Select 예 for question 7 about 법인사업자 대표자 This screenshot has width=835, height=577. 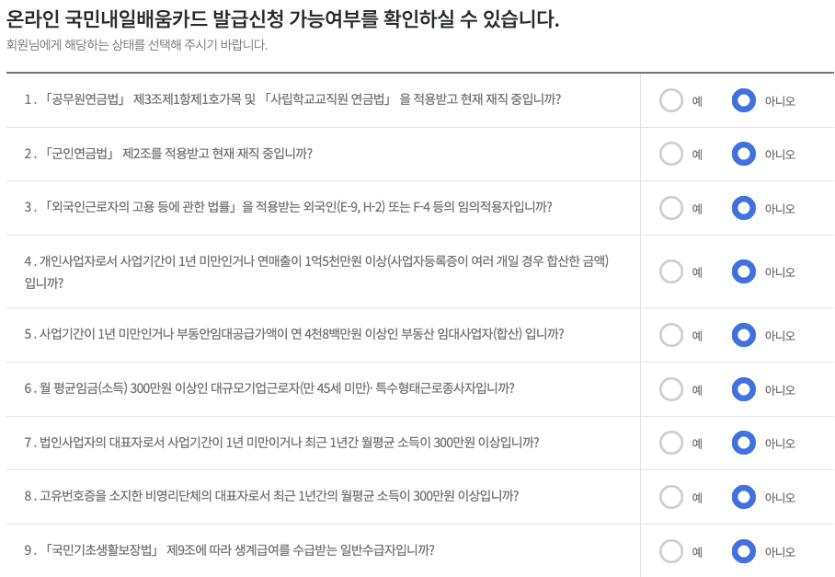(672, 443)
